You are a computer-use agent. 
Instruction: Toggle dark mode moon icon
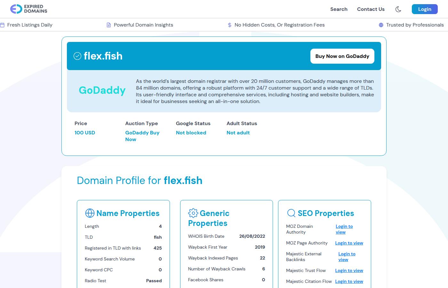(398, 9)
